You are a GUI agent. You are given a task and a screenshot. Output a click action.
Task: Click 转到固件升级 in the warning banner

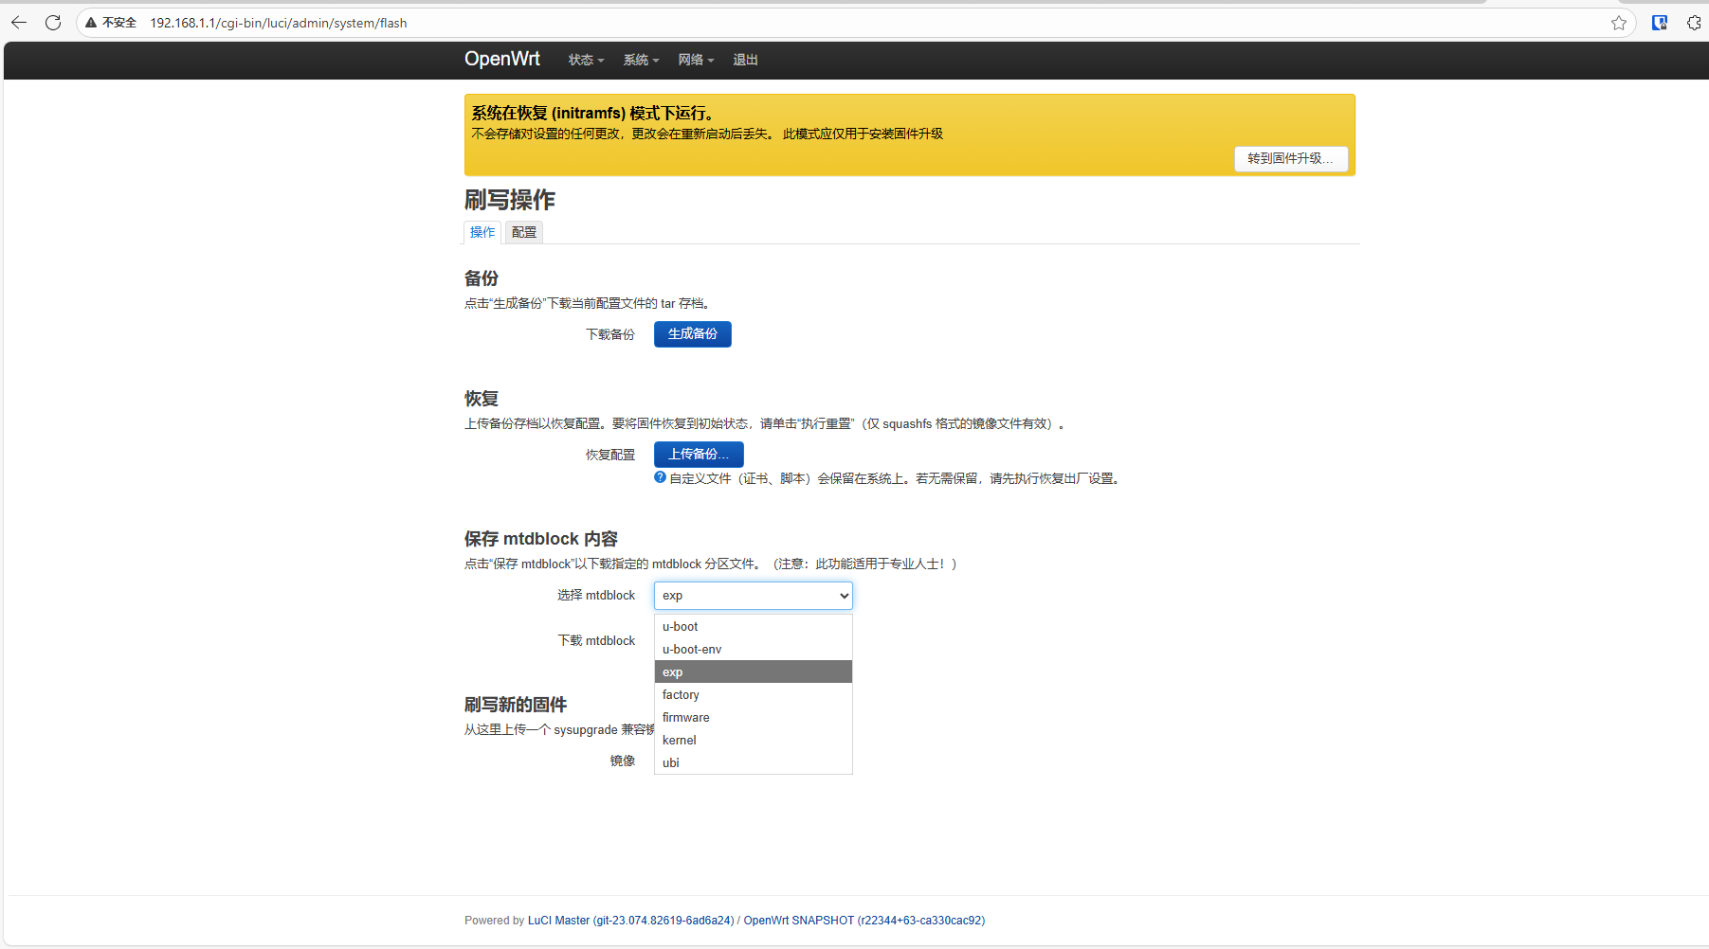pos(1291,158)
